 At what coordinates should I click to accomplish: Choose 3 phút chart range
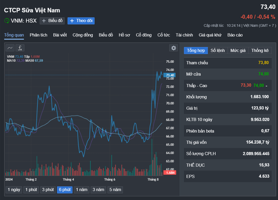tap(48, 190)
